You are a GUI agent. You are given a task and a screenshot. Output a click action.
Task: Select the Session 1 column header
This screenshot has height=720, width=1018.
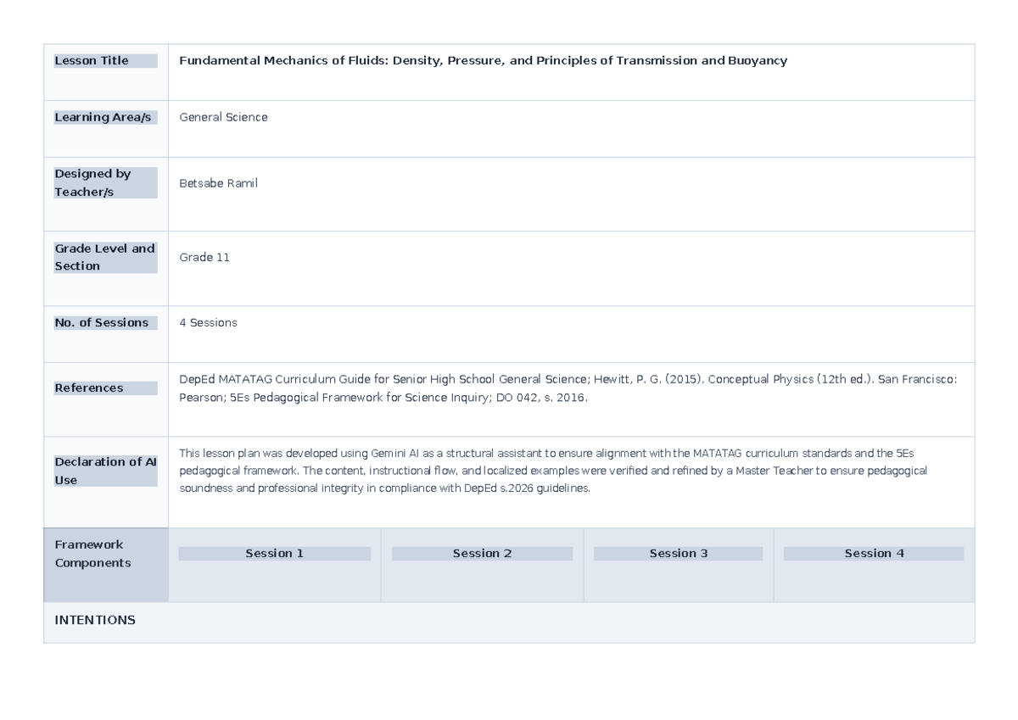click(x=275, y=554)
